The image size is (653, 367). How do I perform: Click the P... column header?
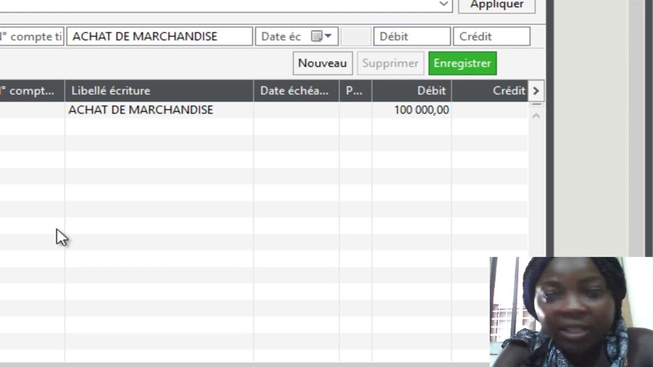(356, 91)
